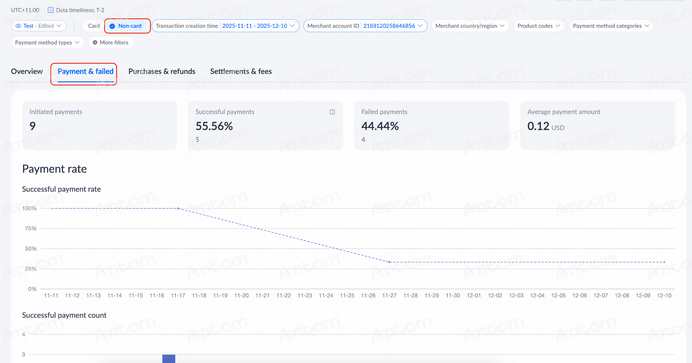Switch to the Overview tab
This screenshot has height=363, width=692.
tap(27, 71)
